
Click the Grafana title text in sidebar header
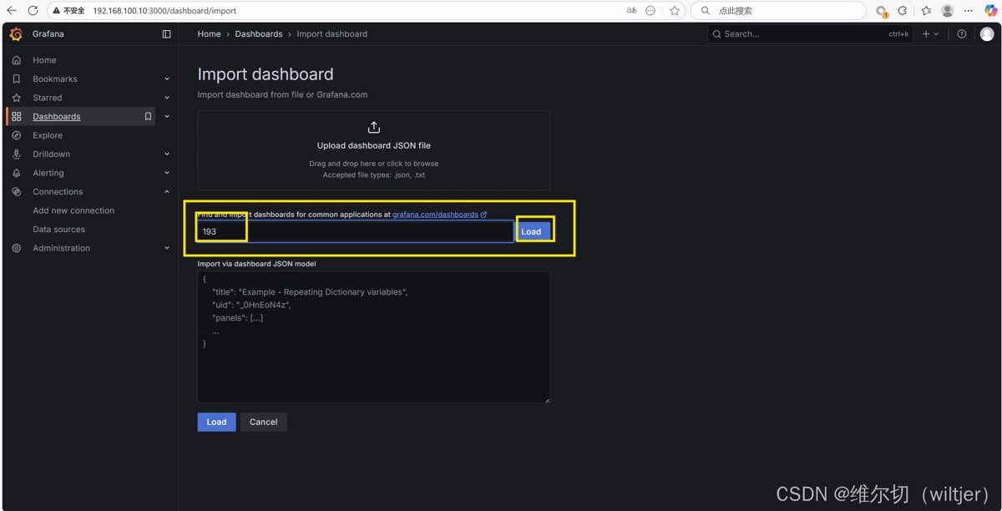pyautogui.click(x=48, y=34)
